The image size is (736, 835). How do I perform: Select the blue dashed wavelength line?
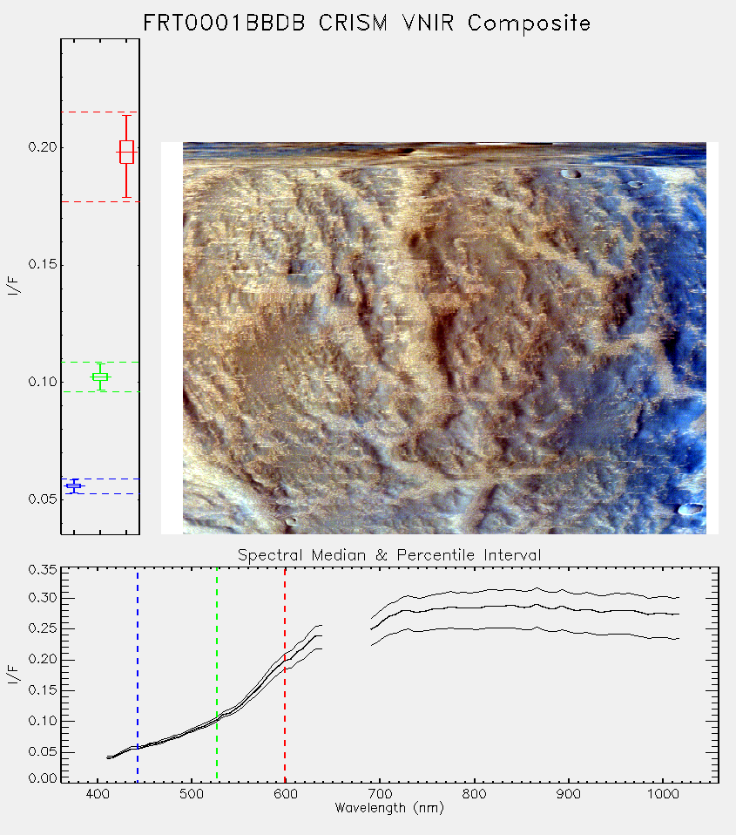tap(138, 675)
